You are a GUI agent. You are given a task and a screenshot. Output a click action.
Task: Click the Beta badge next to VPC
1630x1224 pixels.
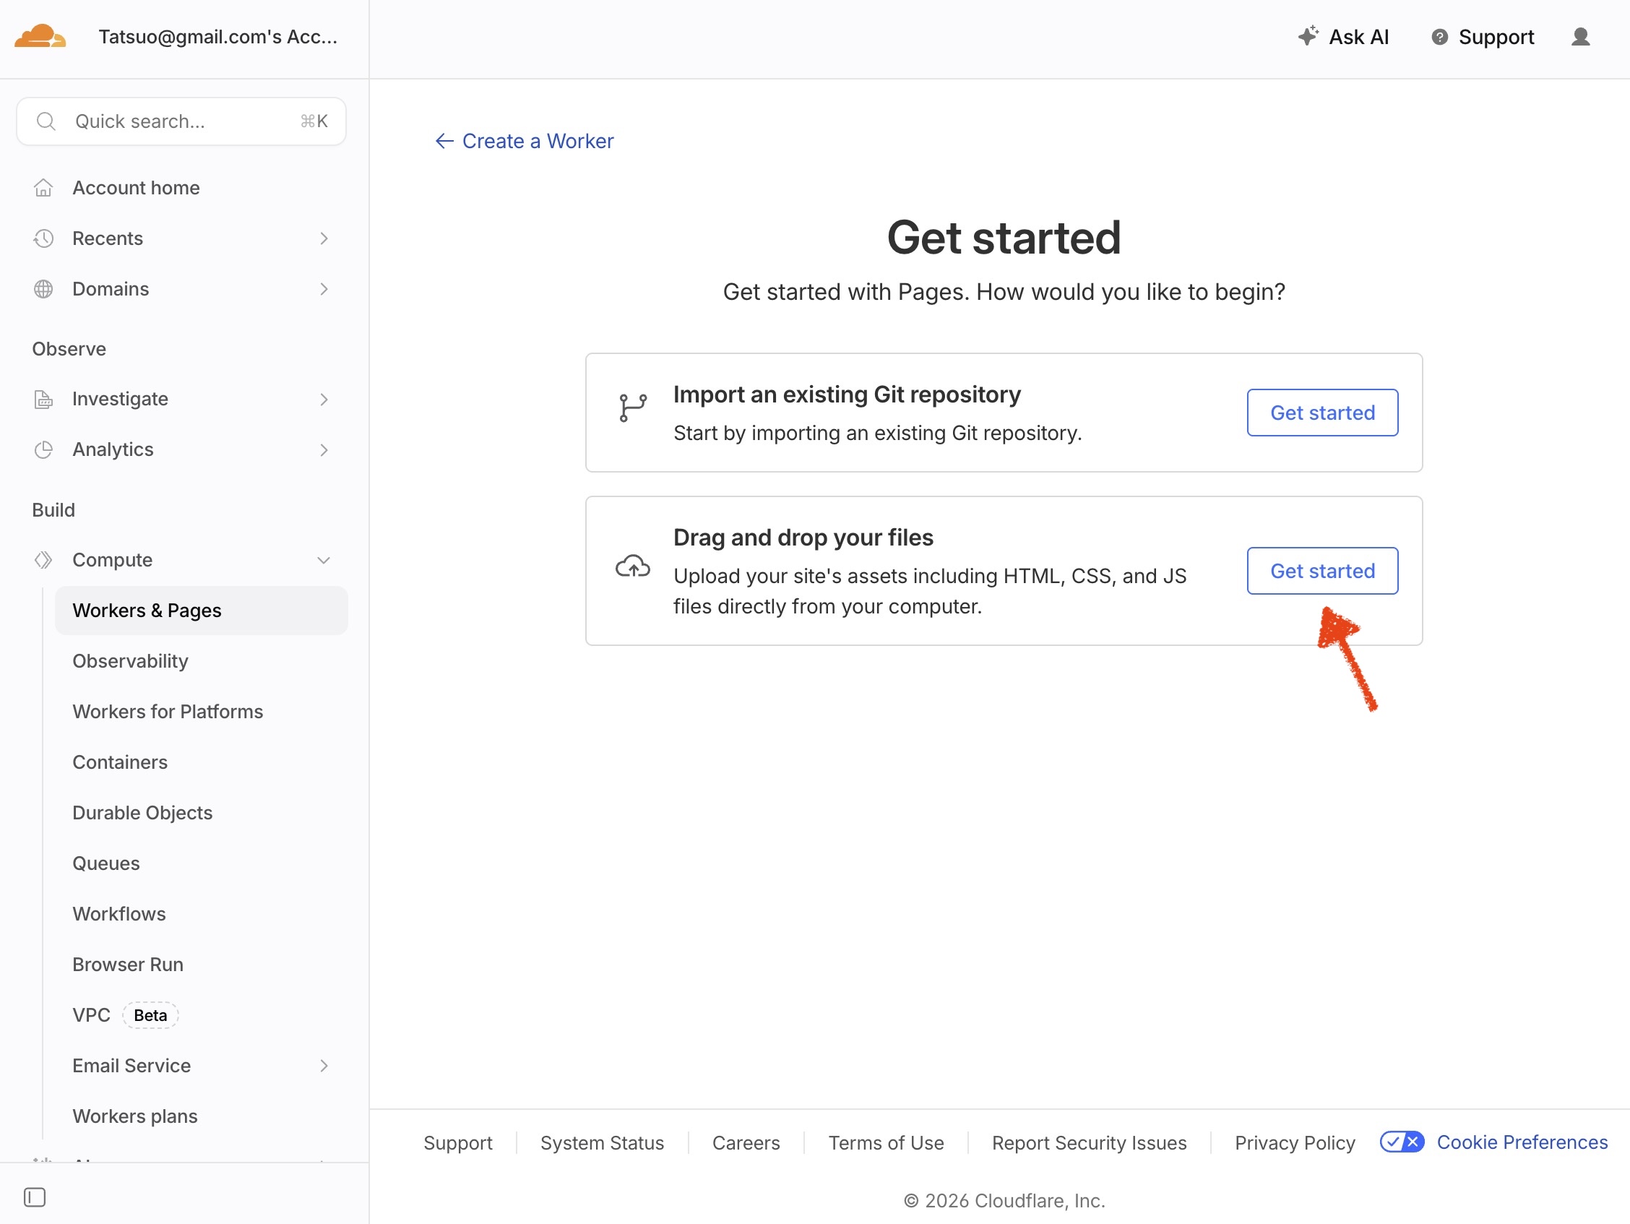150,1014
